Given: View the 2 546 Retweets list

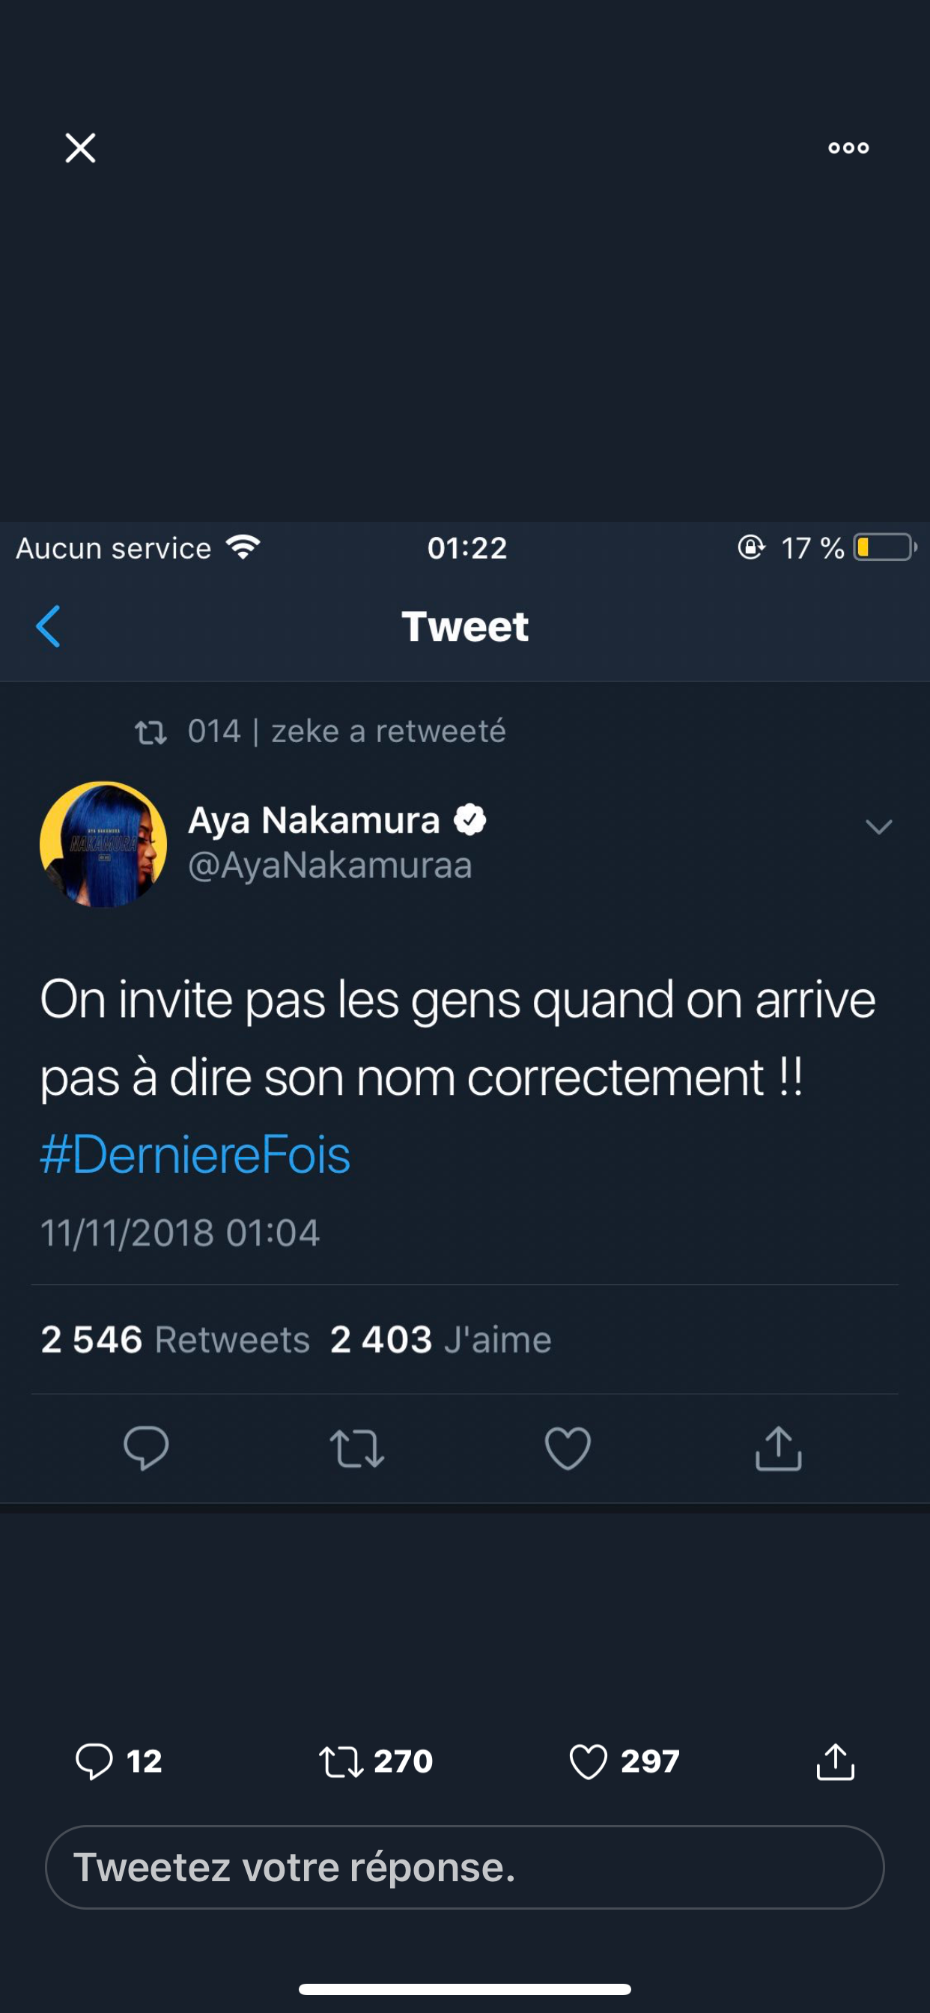Looking at the screenshot, I should [175, 1340].
